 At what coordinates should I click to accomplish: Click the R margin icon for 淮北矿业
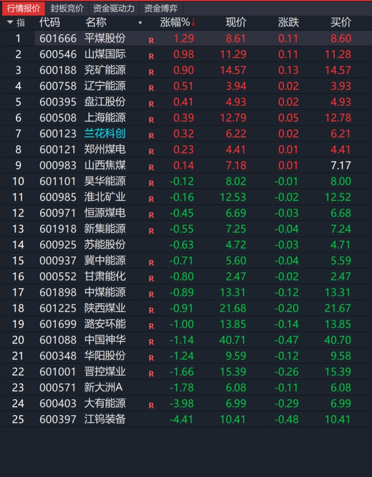click(151, 199)
